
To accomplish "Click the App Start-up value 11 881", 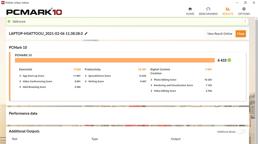I will pos(77,76).
